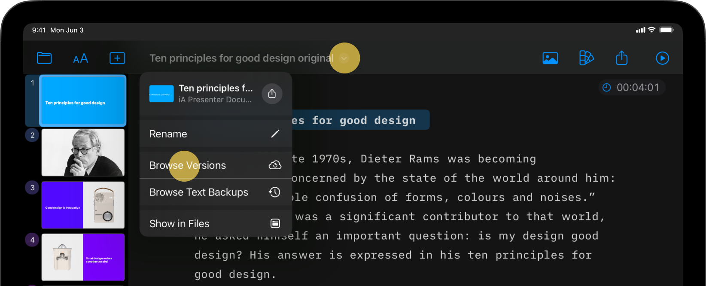Tap the cellular signal bars
The image size is (706, 286).
click(640, 30)
